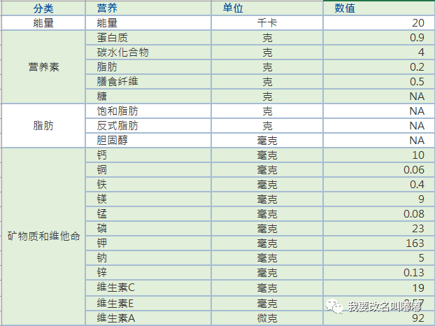435x326 pixels.
Task: Select the value 92 for 维生素A
Action: point(379,318)
